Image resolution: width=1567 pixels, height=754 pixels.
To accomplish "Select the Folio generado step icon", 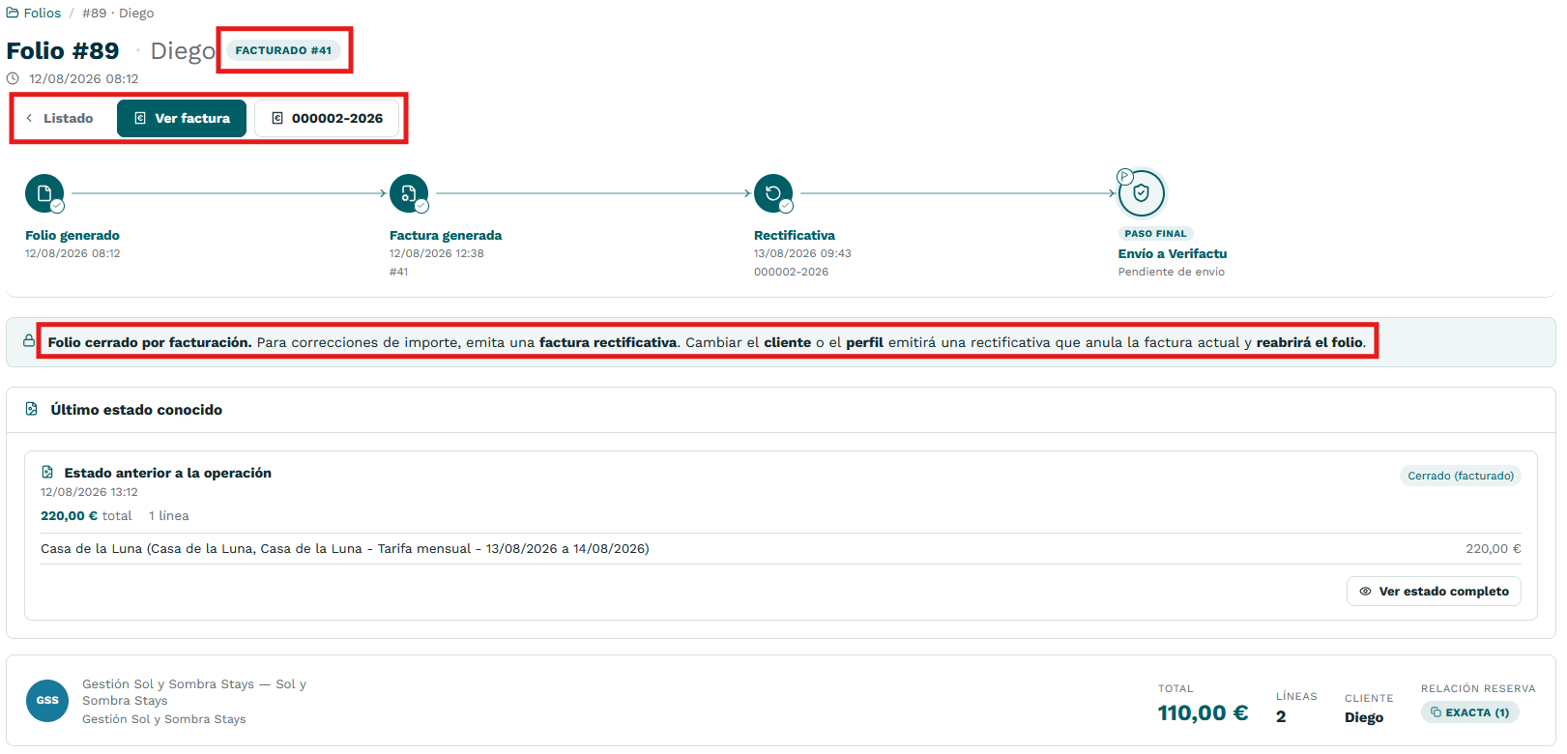I will pyautogui.click(x=44, y=193).
